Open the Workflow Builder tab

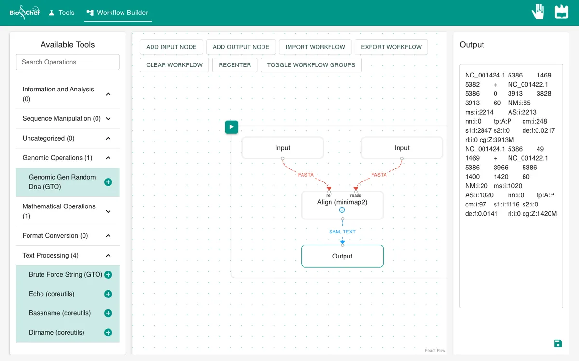(118, 13)
